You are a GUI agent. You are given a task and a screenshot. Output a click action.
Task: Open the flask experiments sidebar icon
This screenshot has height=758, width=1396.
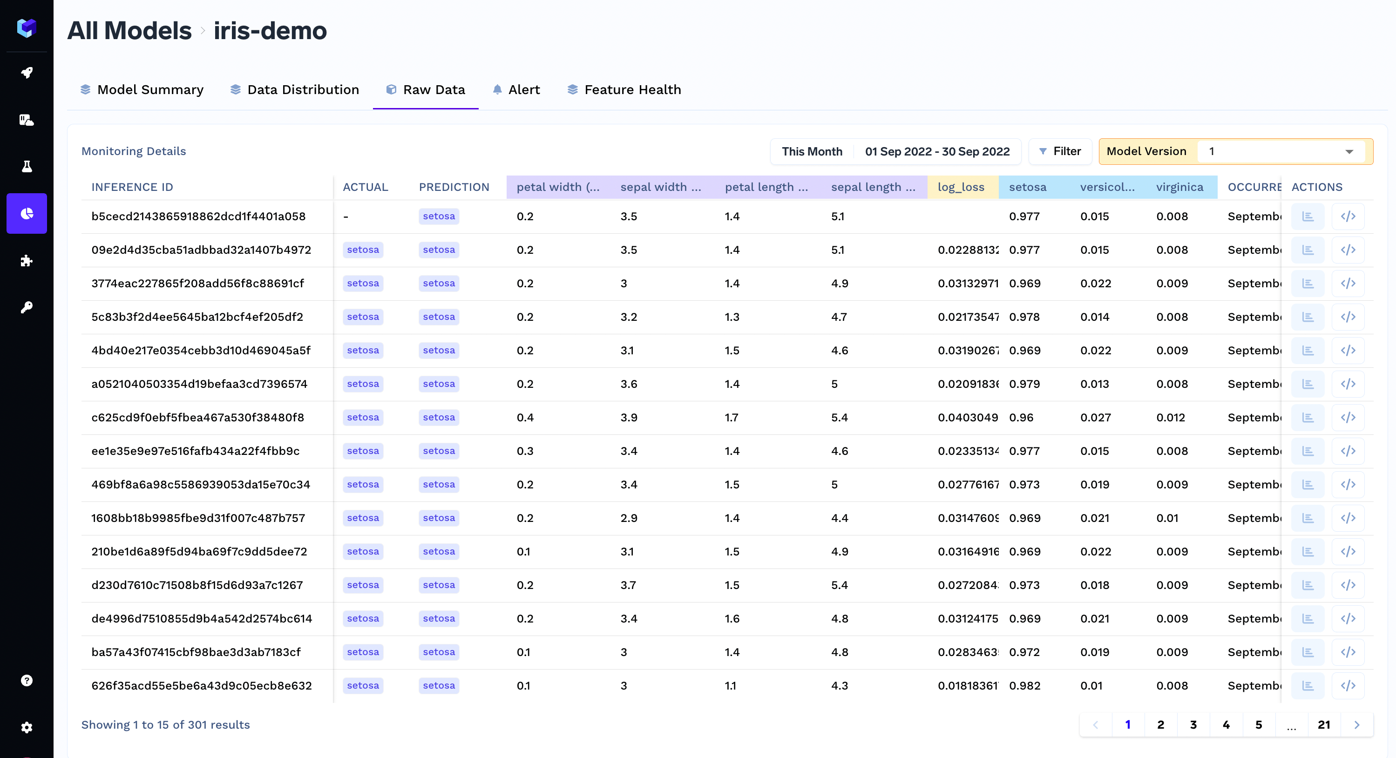27,166
